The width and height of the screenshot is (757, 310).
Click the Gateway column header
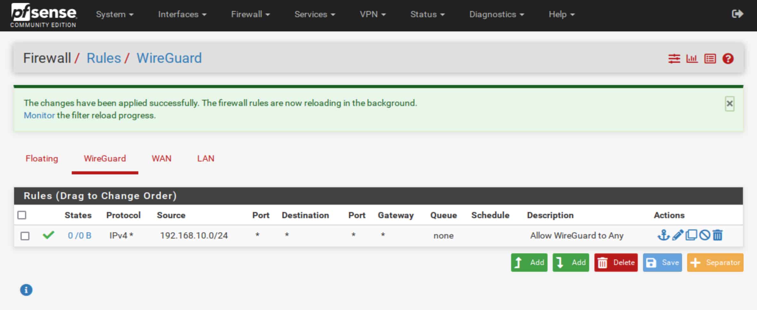coord(396,215)
